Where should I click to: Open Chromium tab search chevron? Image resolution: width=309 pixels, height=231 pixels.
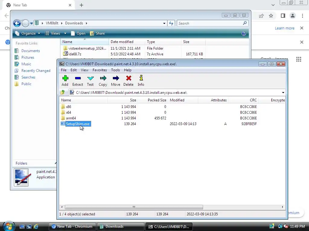click(x=273, y=5)
